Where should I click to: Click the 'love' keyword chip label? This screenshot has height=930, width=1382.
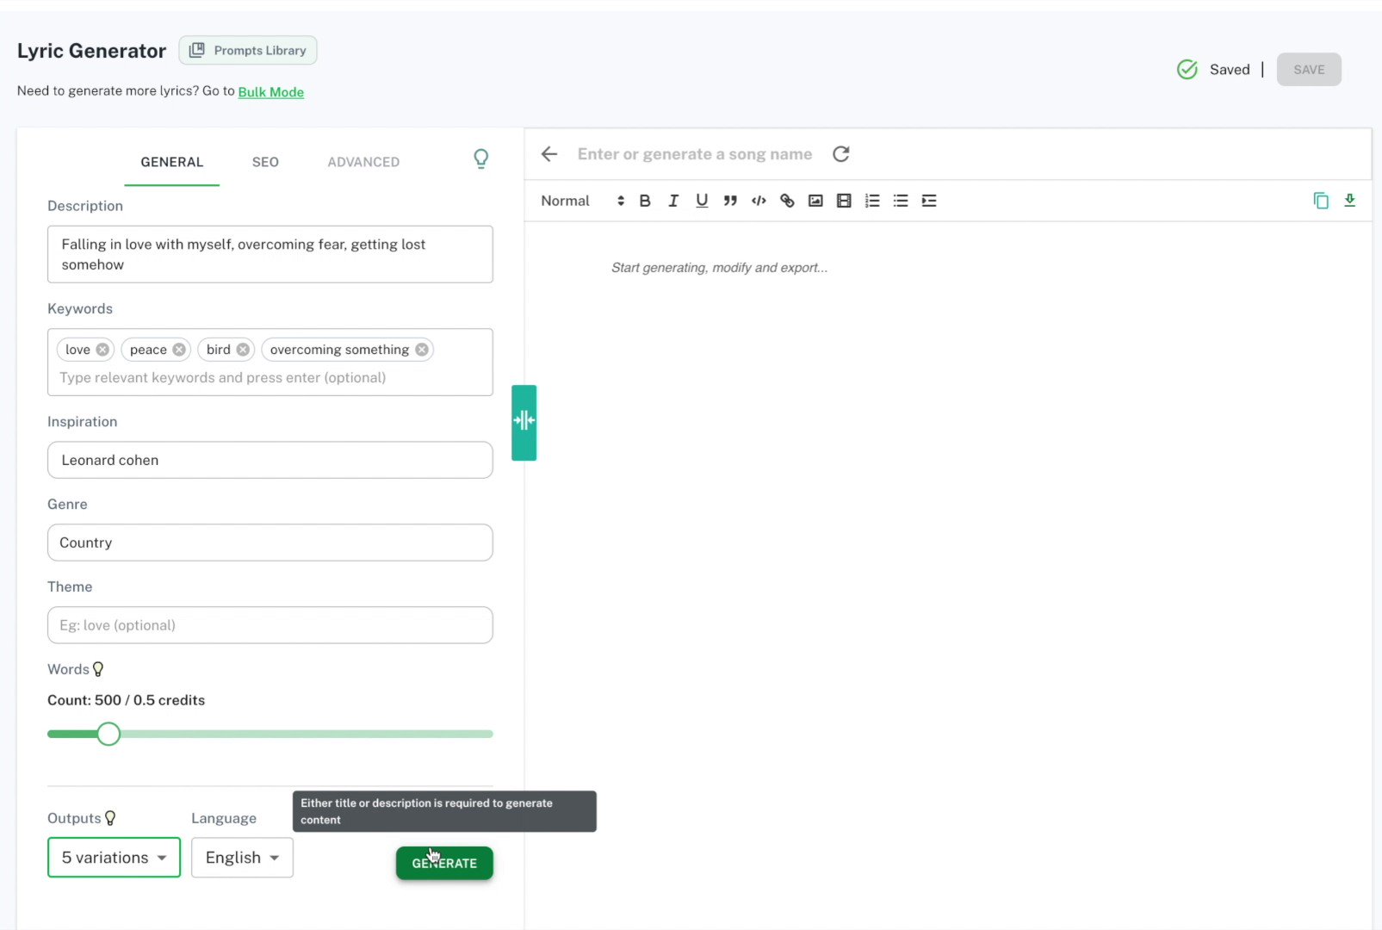77,350
